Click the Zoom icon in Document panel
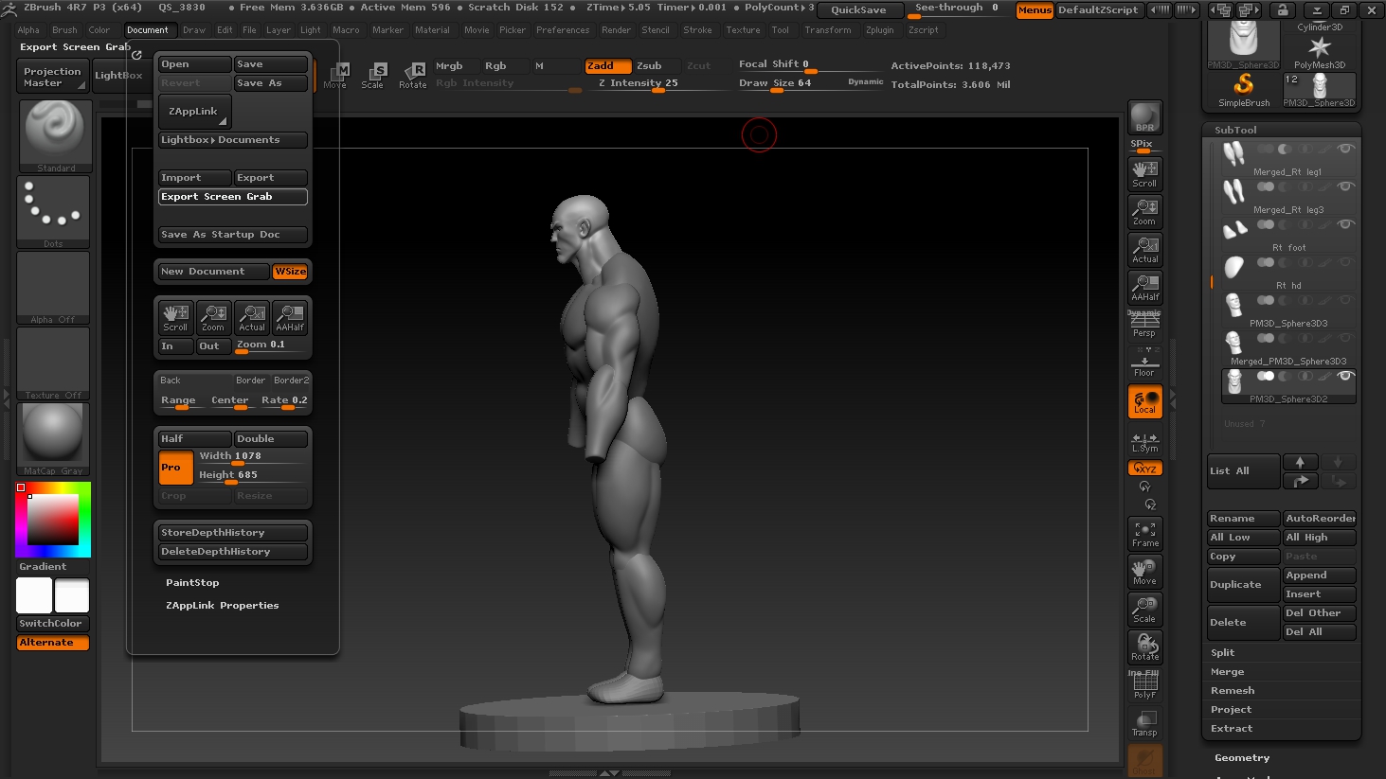Image resolution: width=1386 pixels, height=779 pixels. click(213, 317)
